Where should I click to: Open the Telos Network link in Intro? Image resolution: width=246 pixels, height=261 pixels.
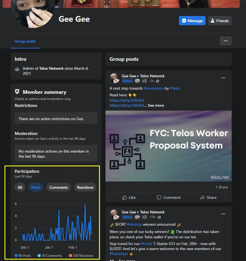point(51,68)
